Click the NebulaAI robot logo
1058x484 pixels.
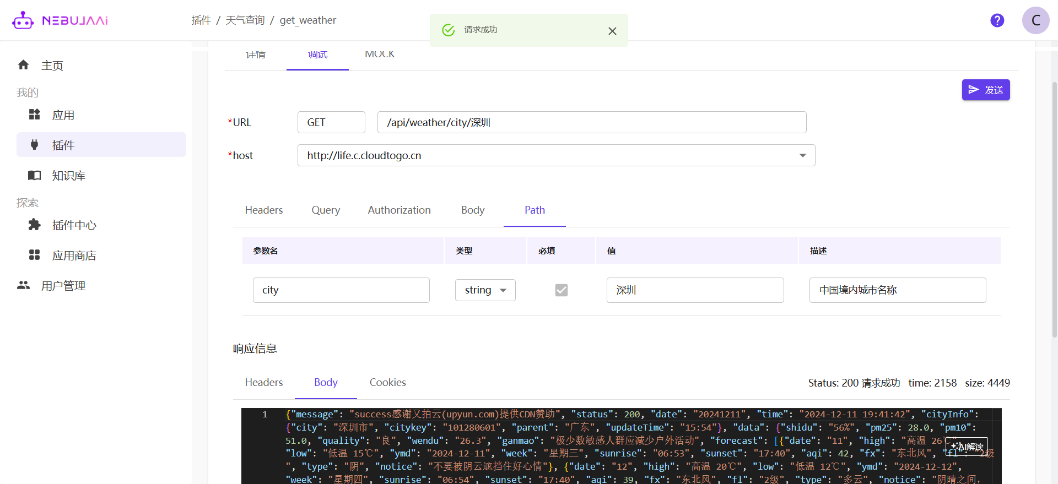[x=23, y=20]
